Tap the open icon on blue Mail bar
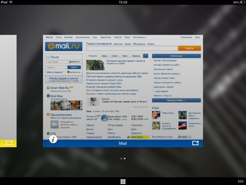The height and width of the screenshot is (185, 246). point(195,143)
